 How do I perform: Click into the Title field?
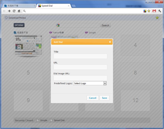point(80,56)
